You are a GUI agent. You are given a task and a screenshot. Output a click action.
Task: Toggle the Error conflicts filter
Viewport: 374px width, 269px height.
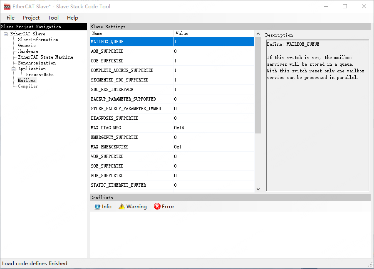pyautogui.click(x=164, y=207)
